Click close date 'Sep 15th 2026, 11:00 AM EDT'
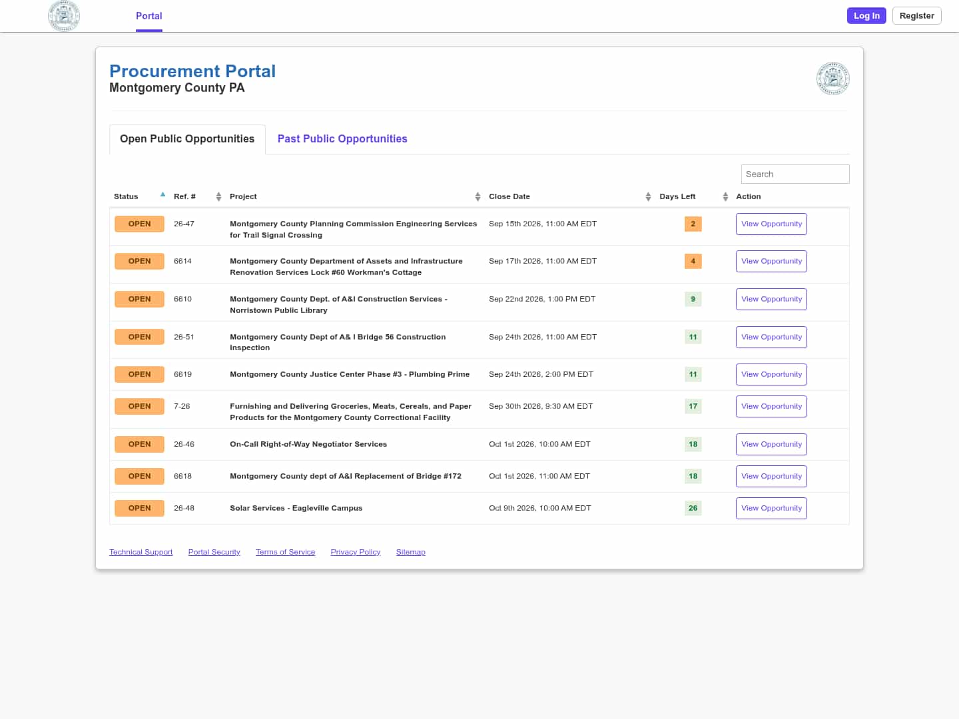This screenshot has width=959, height=719. 543,224
